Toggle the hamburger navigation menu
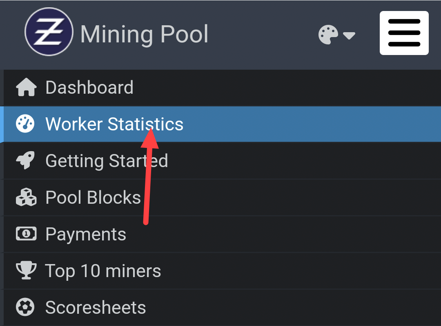This screenshot has height=326, width=441. coord(404,33)
